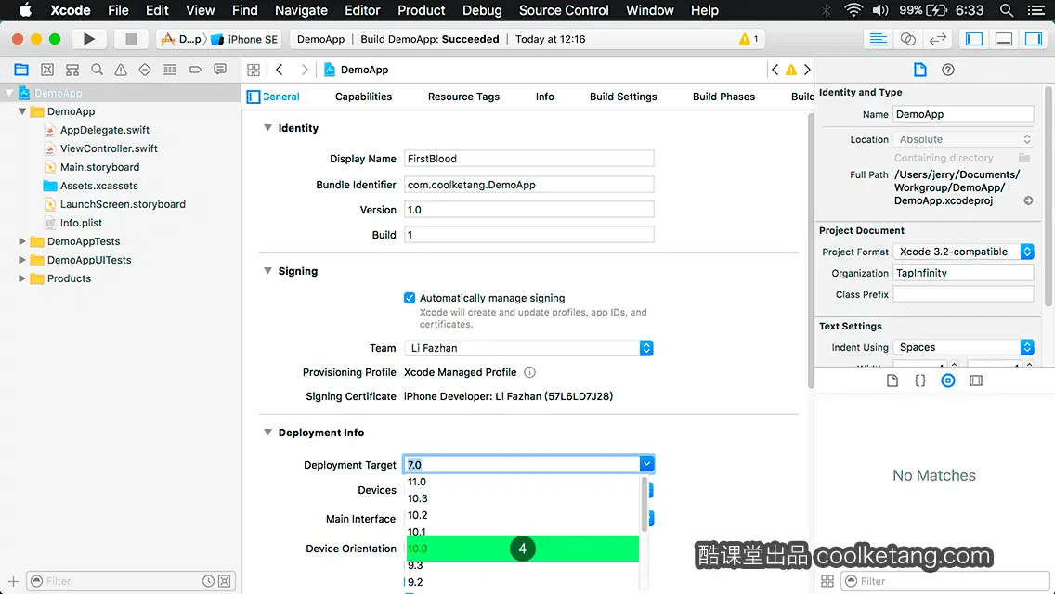Select Main.storyboard in navigator
The width and height of the screenshot is (1055, 594).
99,167
